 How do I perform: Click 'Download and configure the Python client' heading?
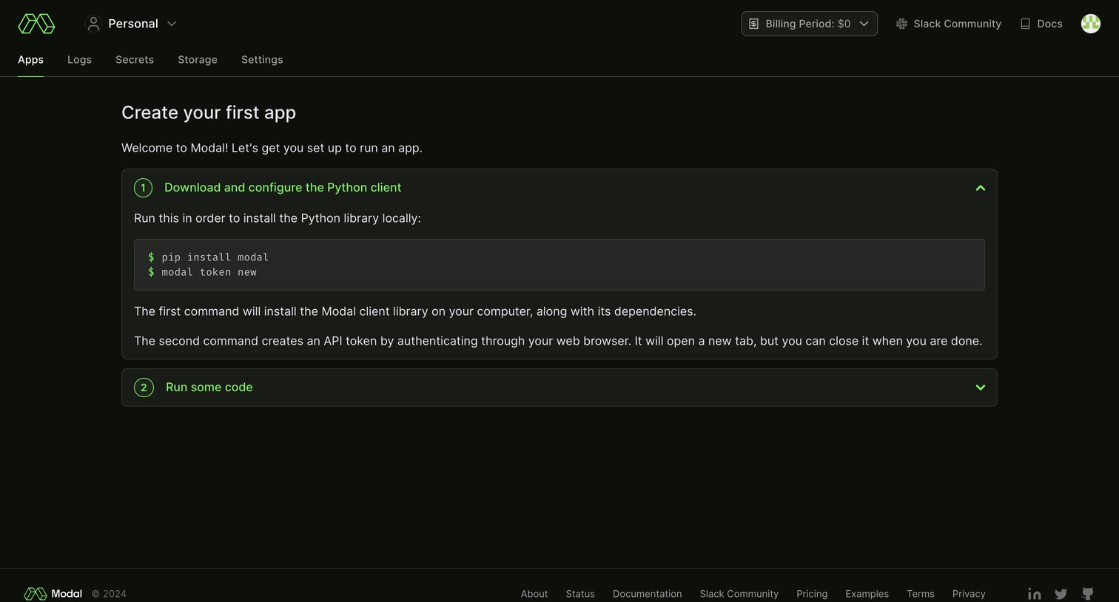point(283,188)
